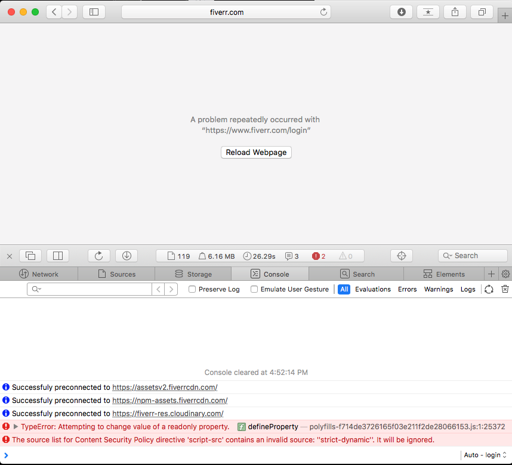Switch to the Sources tab
Image resolution: width=512 pixels, height=465 pixels.
[x=116, y=274]
